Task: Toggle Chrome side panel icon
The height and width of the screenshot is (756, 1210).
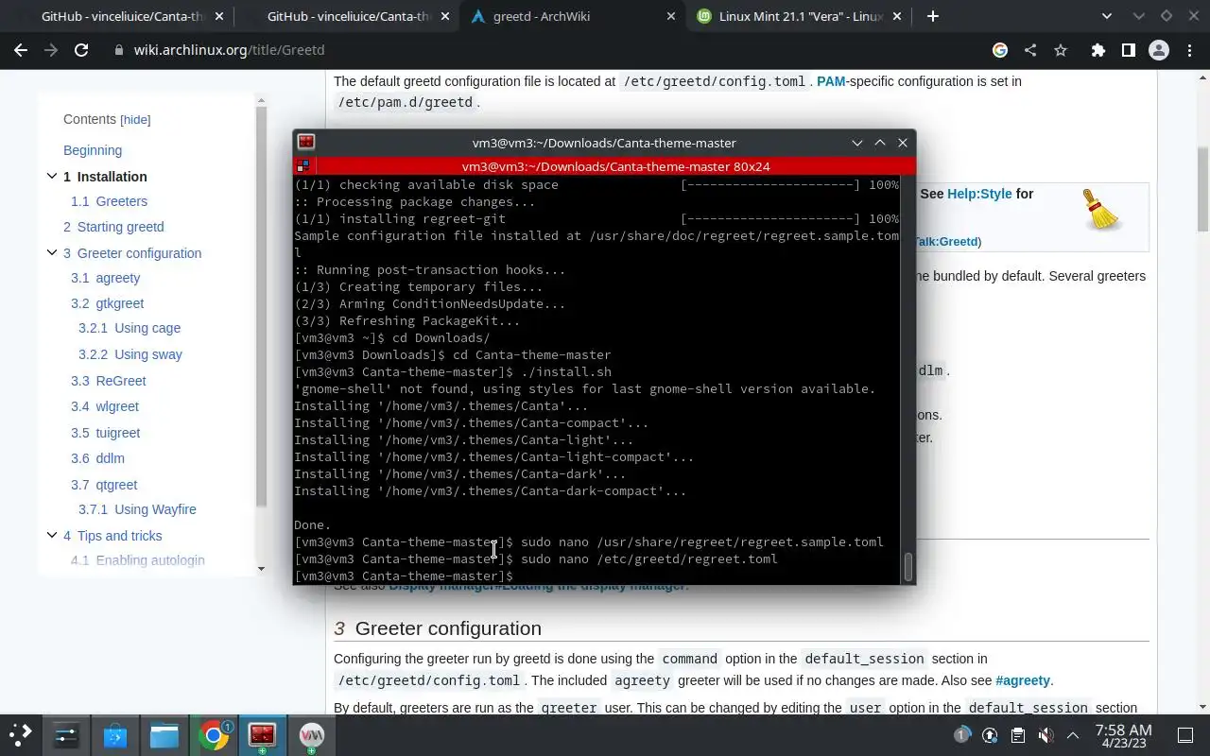Action: 1128,50
